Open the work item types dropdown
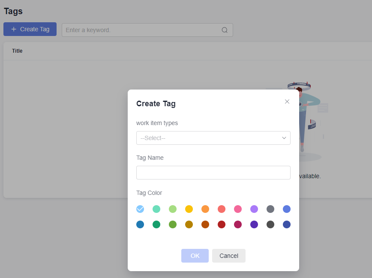The image size is (372, 278). [x=213, y=138]
